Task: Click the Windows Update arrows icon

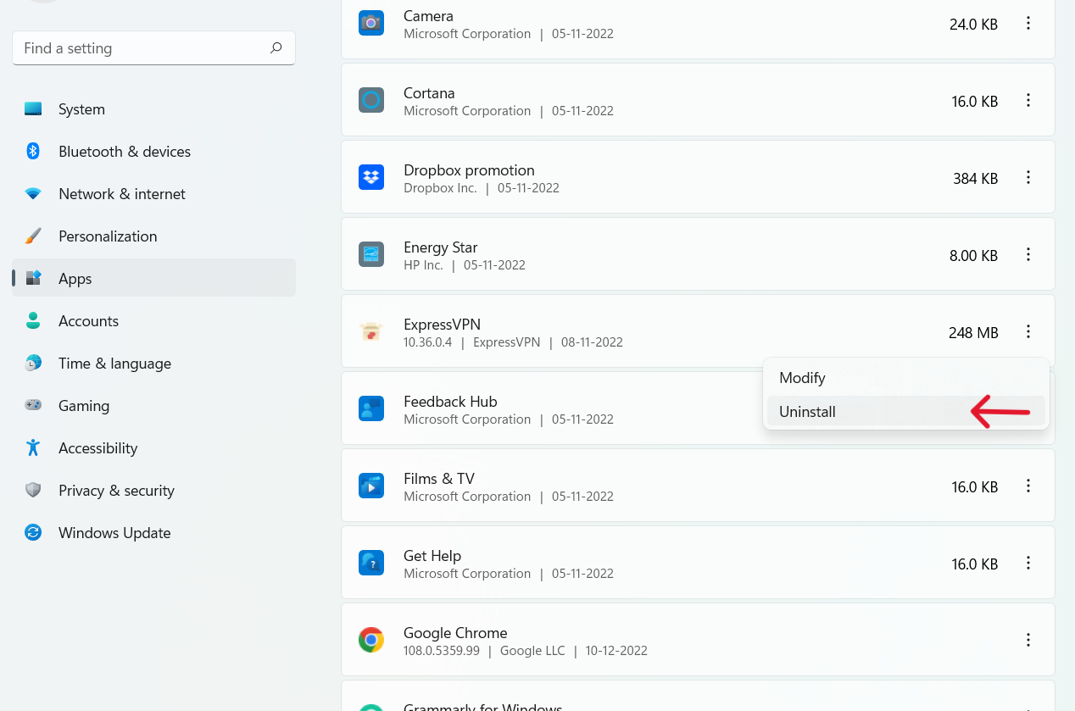Action: pyautogui.click(x=33, y=533)
